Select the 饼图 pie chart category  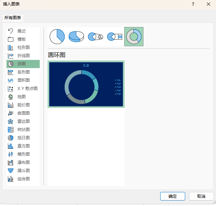click(x=23, y=64)
